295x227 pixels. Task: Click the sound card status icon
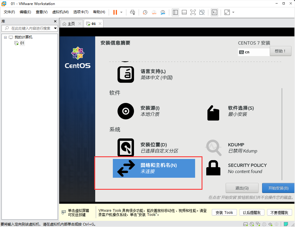tap(270, 224)
